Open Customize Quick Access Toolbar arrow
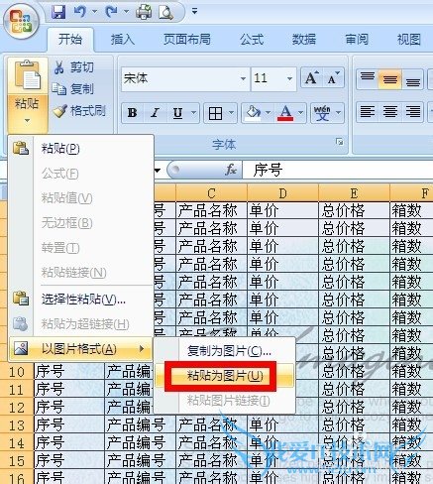The image size is (433, 484). coord(194,12)
